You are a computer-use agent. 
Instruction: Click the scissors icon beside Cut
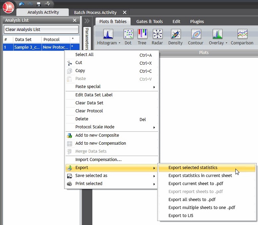coord(70,63)
